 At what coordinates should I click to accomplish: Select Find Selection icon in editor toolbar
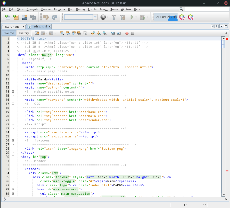(62, 33)
